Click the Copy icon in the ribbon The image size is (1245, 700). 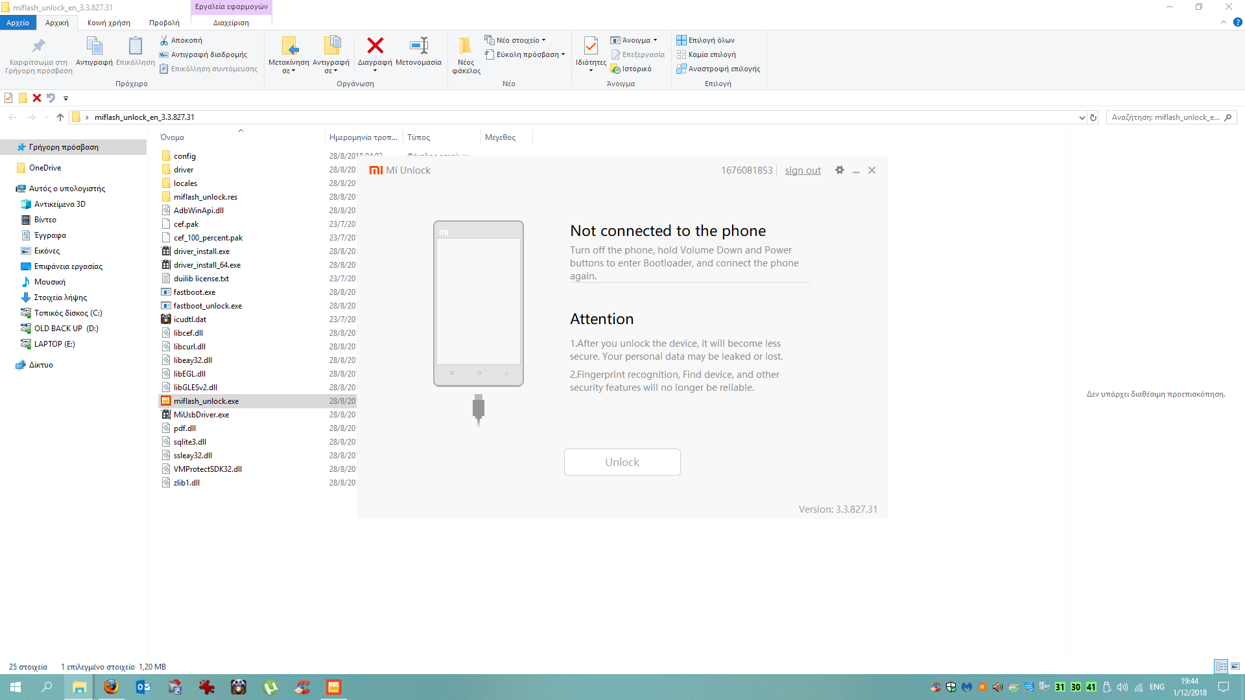[94, 46]
